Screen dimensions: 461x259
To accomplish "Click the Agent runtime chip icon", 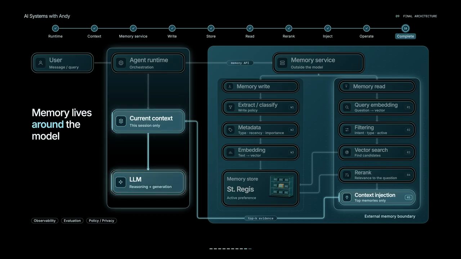I will click(x=121, y=63).
